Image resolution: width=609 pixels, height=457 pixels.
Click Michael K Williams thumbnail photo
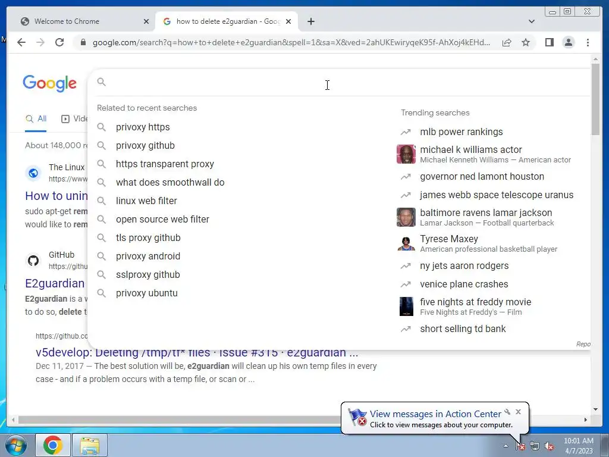point(406,154)
